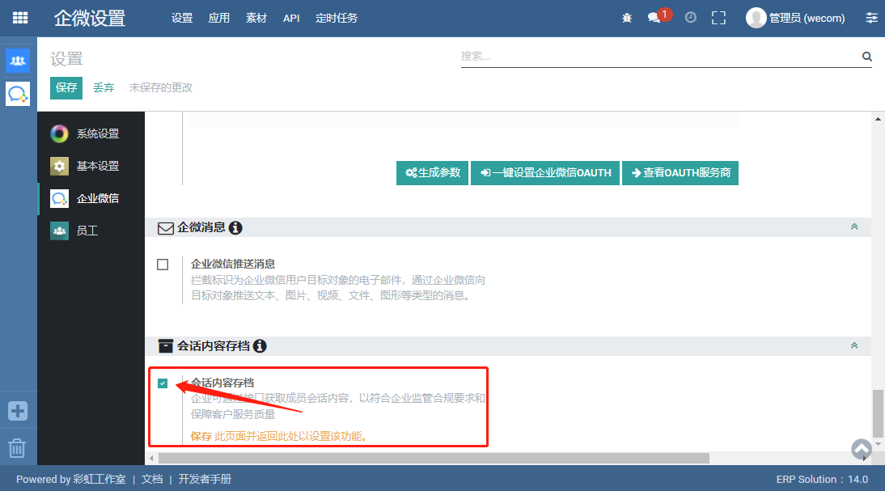The image size is (885, 491).
Task: Click the 企业微信 sidebar chat icon
Action: (x=59, y=199)
